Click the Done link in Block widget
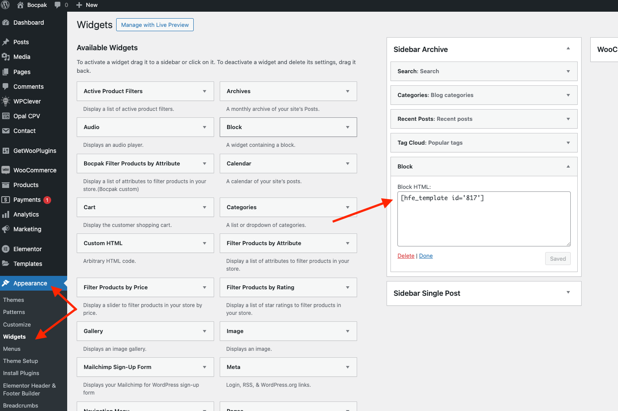This screenshot has width=618, height=411. click(x=426, y=256)
